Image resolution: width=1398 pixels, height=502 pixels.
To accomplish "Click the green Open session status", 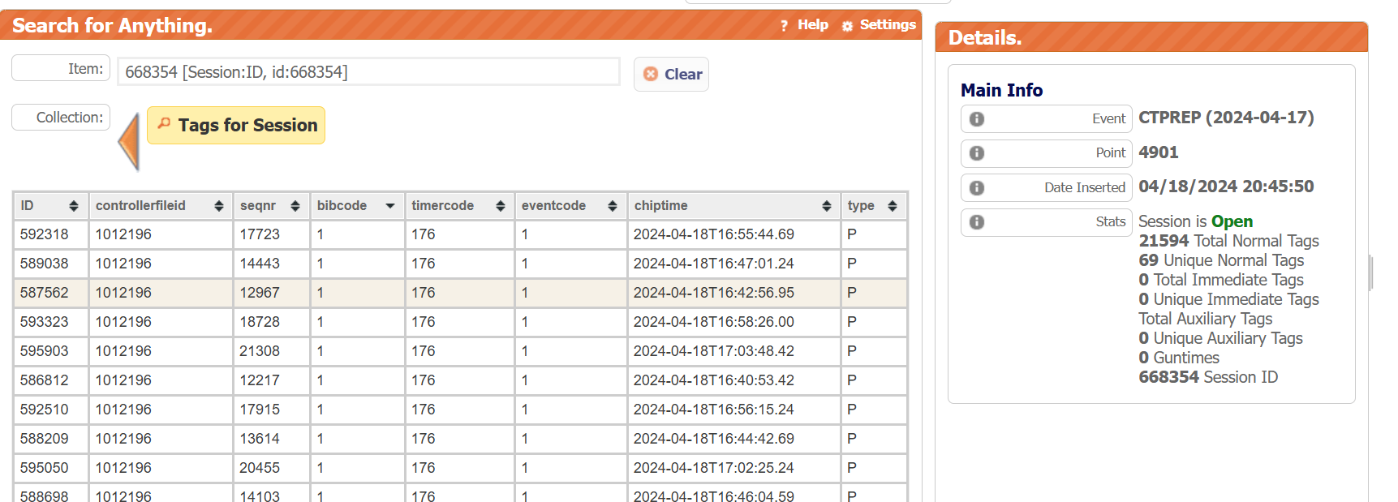I will point(1232,221).
